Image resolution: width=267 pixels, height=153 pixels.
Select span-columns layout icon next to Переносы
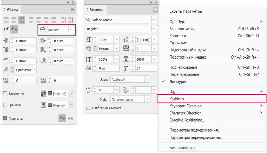pos(62,118)
